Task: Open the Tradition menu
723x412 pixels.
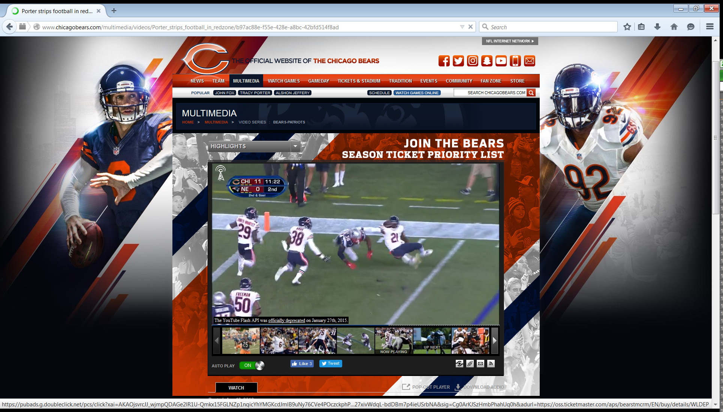Action: click(x=400, y=81)
